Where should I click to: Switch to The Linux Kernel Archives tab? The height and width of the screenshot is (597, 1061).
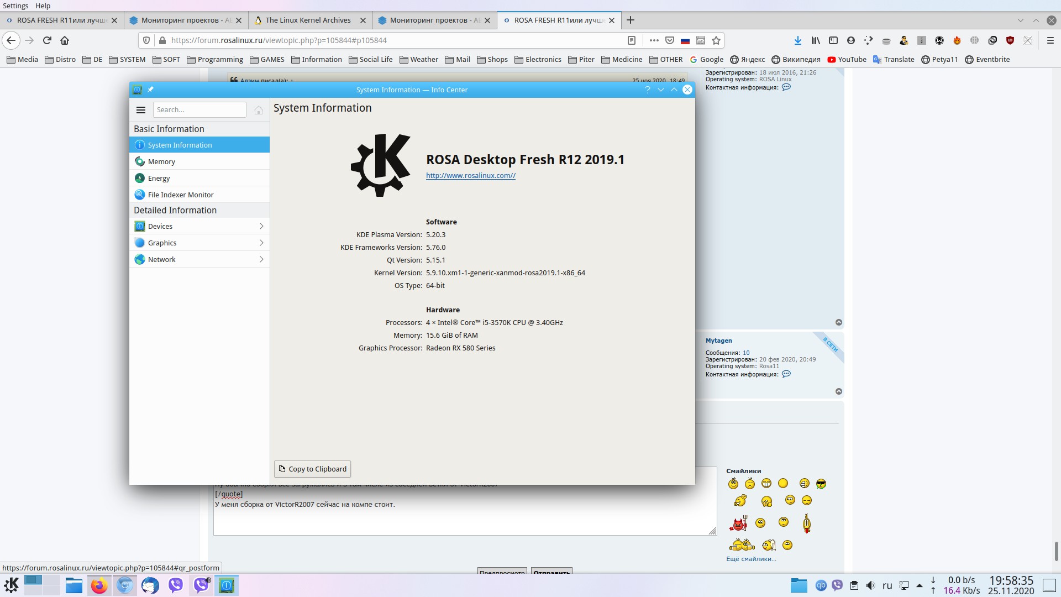pos(308,20)
